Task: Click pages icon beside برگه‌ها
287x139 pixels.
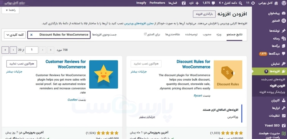Action: [284, 46]
